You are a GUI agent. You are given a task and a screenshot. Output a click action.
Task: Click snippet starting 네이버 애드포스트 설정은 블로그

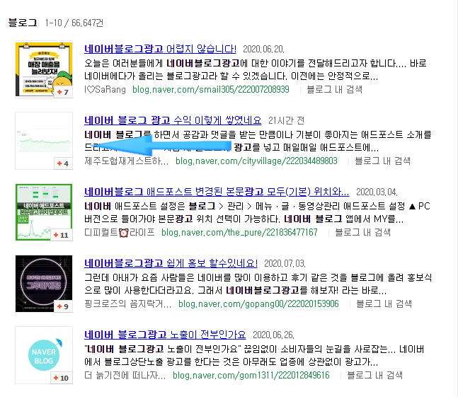pyautogui.click(x=258, y=212)
